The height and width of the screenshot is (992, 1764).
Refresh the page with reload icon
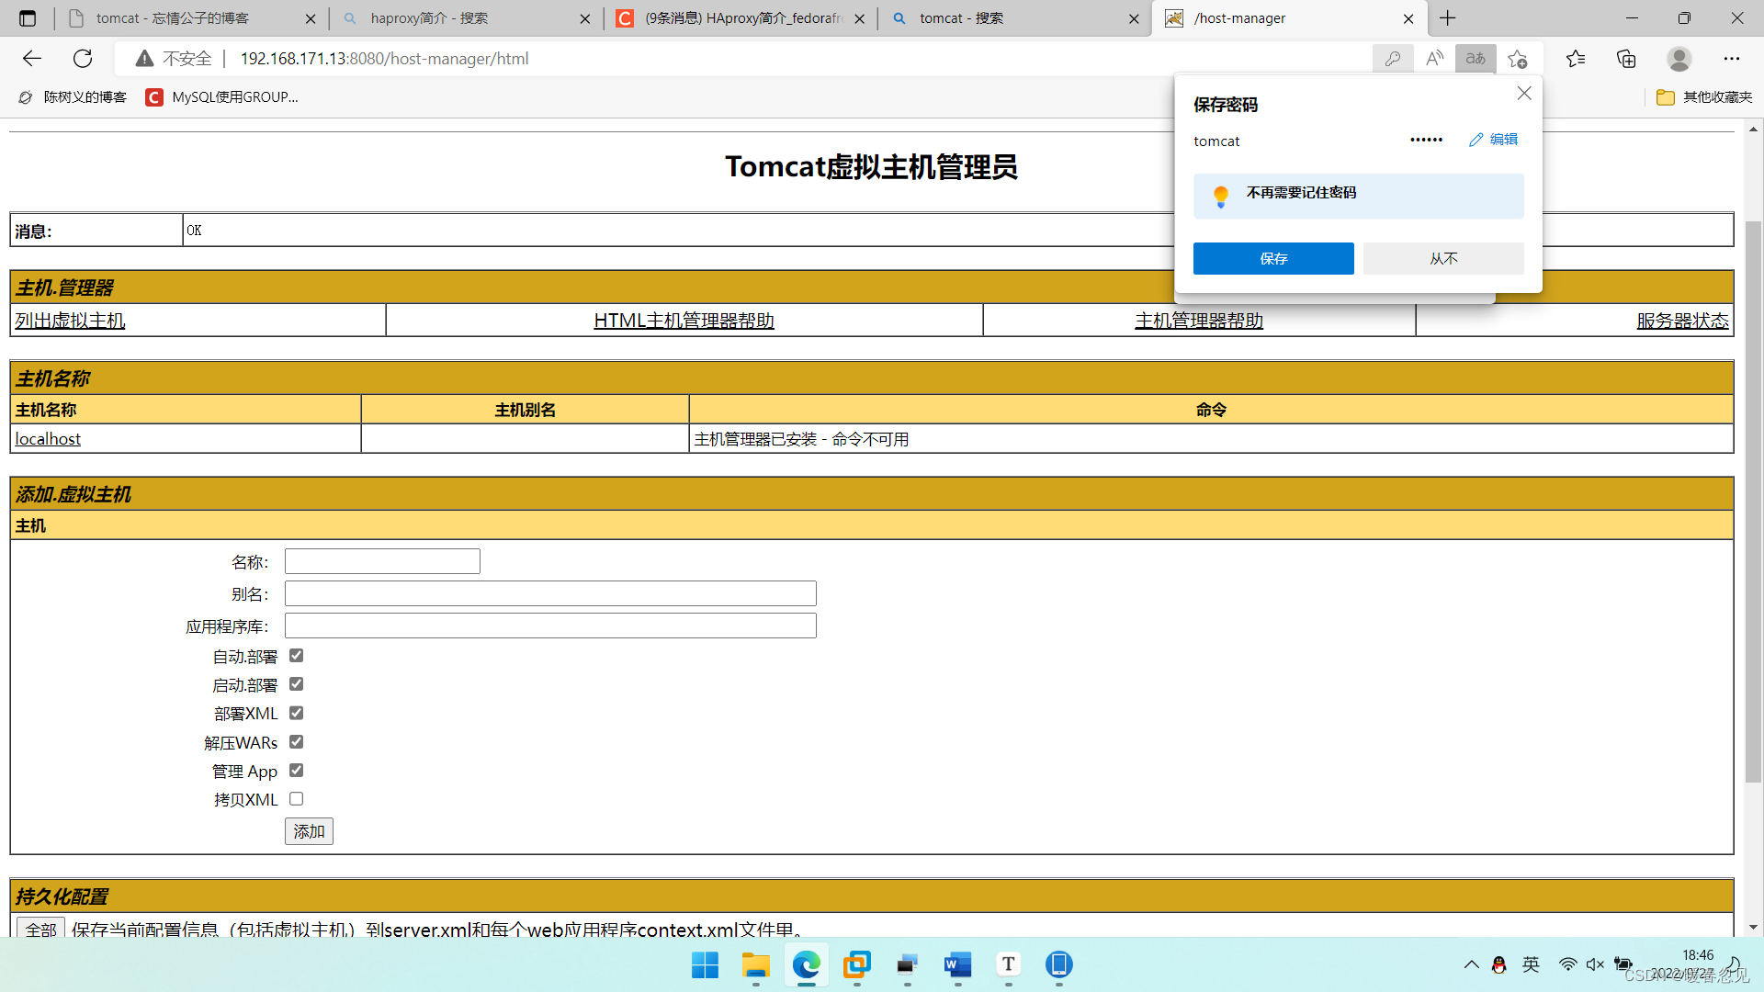(83, 59)
